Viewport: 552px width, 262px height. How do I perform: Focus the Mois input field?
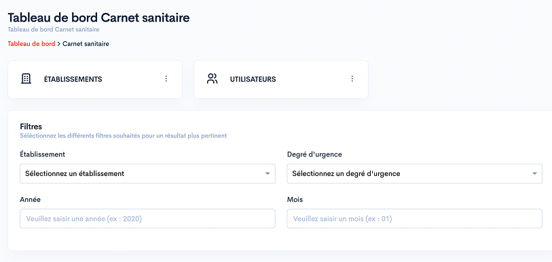pos(414,219)
